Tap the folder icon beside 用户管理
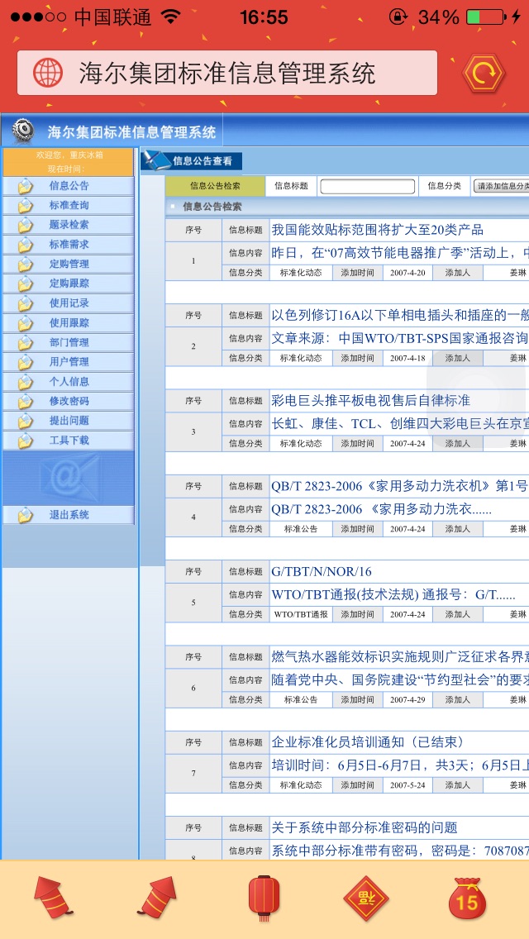The image size is (529, 939). point(25,362)
